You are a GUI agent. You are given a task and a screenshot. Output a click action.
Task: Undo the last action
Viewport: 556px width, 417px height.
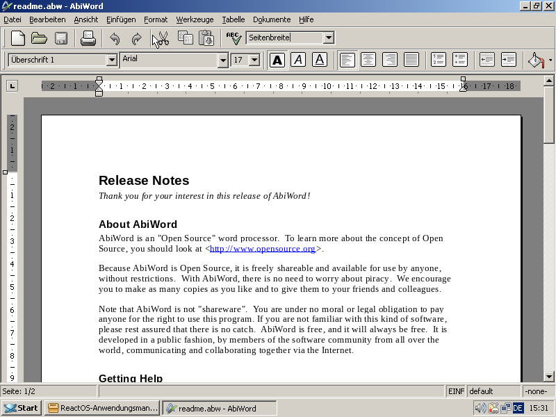point(115,38)
